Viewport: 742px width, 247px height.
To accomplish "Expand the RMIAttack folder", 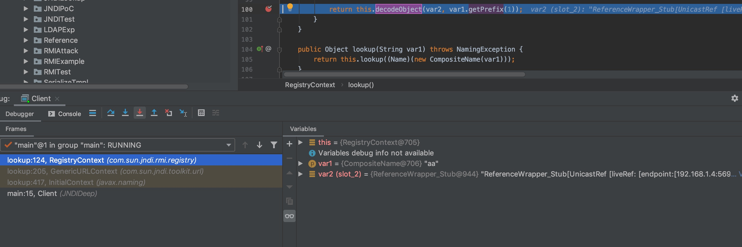I will 26,51.
